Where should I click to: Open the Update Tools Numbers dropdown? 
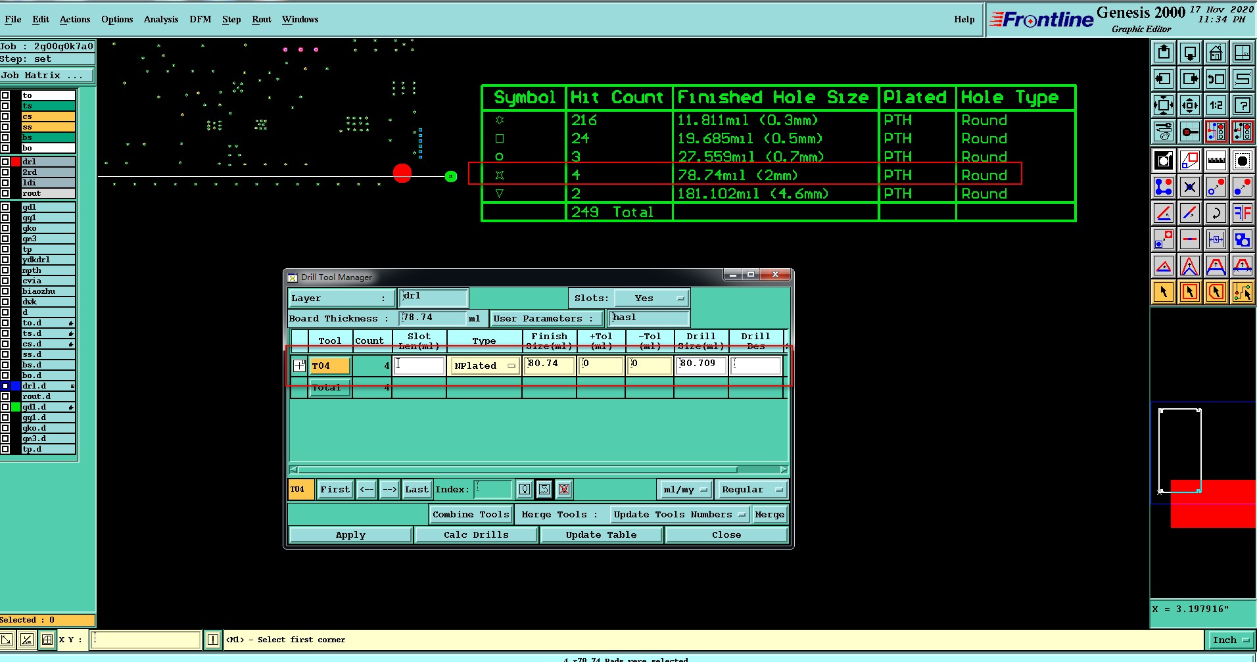pos(679,515)
